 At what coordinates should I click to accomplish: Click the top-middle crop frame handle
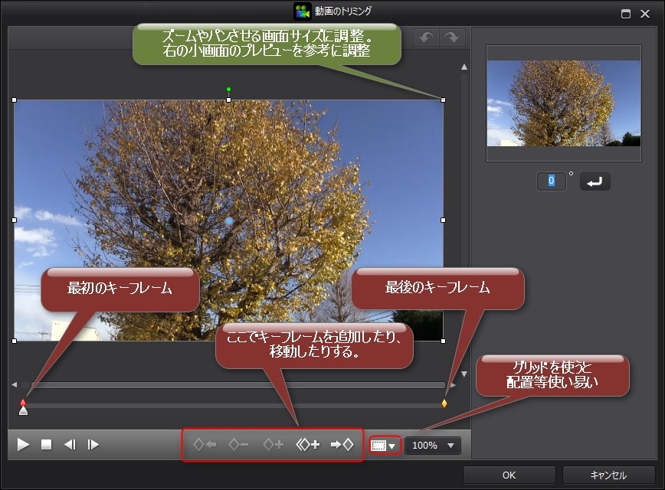coord(229,100)
